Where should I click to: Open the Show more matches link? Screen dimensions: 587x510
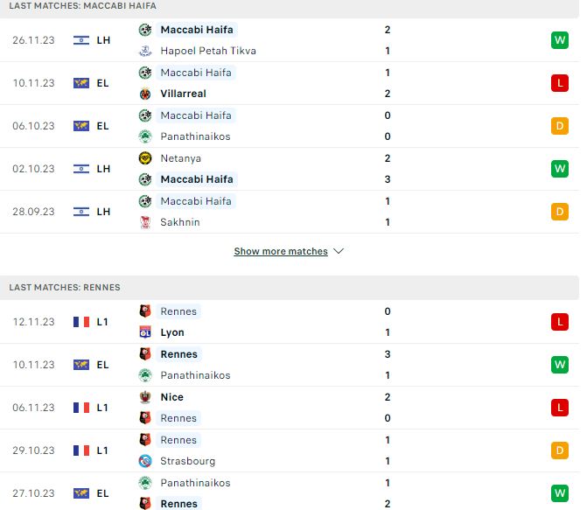[x=281, y=251]
